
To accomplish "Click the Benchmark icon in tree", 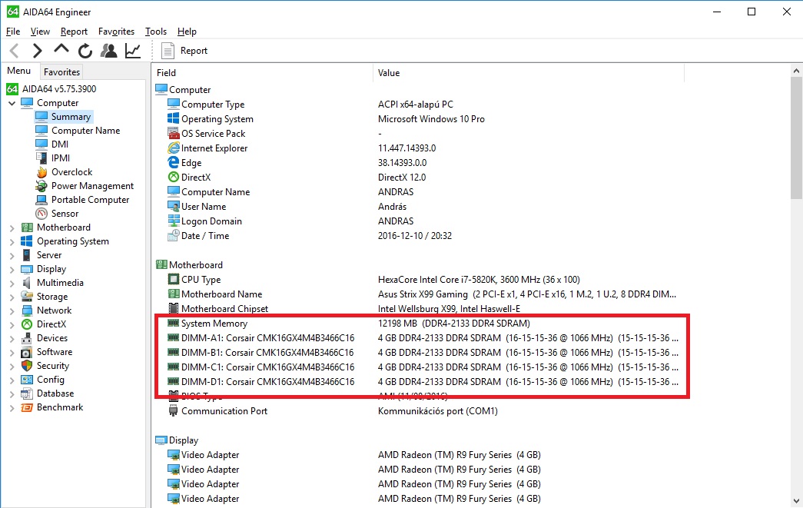I will [27, 407].
